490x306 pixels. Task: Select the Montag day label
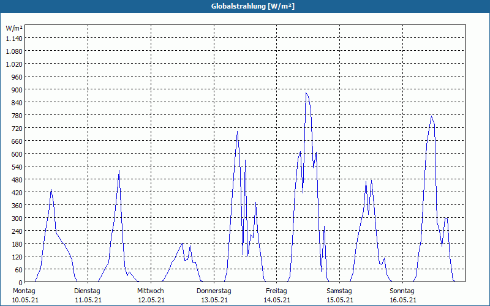point(24,291)
